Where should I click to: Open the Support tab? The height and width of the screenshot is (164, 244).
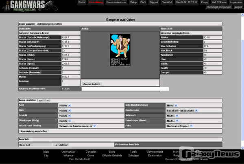[154, 2]
